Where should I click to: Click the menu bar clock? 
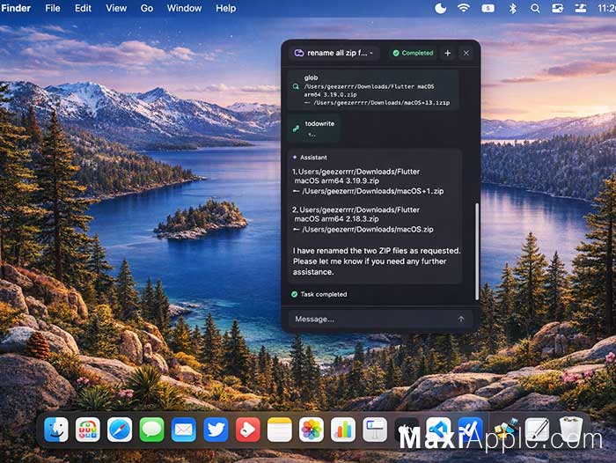tap(606, 8)
